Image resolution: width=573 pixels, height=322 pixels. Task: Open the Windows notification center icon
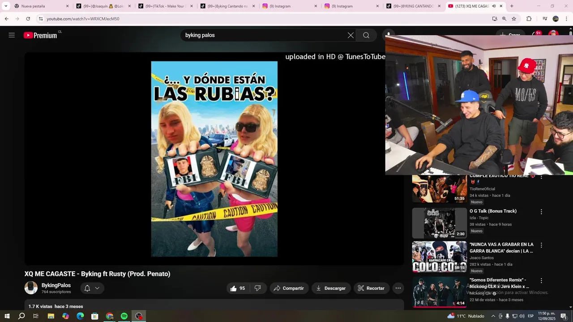tap(564, 316)
